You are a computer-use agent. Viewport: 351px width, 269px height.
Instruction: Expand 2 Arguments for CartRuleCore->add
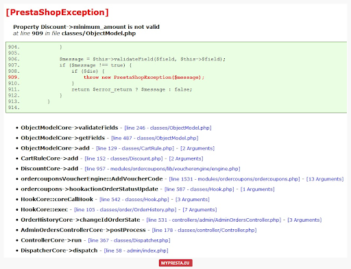pyautogui.click(x=186, y=159)
